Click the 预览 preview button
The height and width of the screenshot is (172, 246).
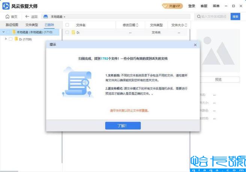[218, 80]
